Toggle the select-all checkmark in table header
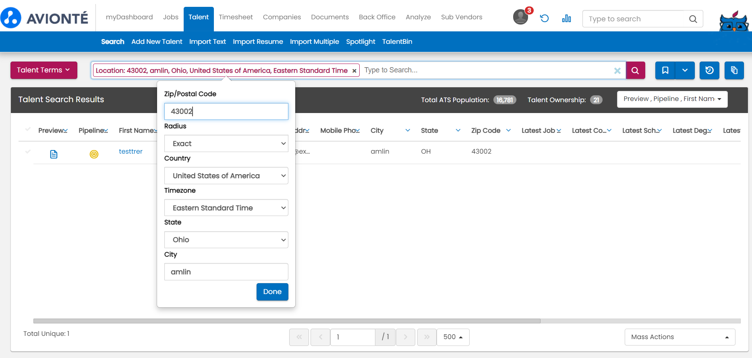 pos(28,130)
